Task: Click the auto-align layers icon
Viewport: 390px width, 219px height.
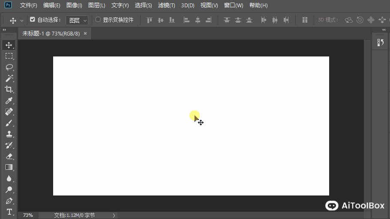Action: point(305,20)
